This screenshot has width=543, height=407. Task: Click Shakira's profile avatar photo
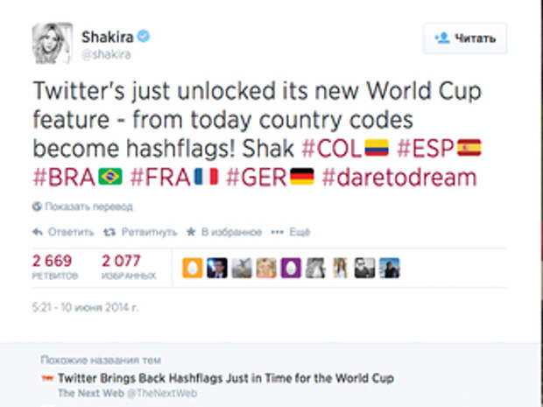click(53, 43)
